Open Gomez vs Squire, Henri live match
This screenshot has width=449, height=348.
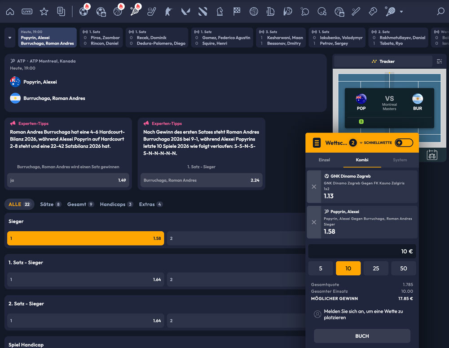click(222, 38)
